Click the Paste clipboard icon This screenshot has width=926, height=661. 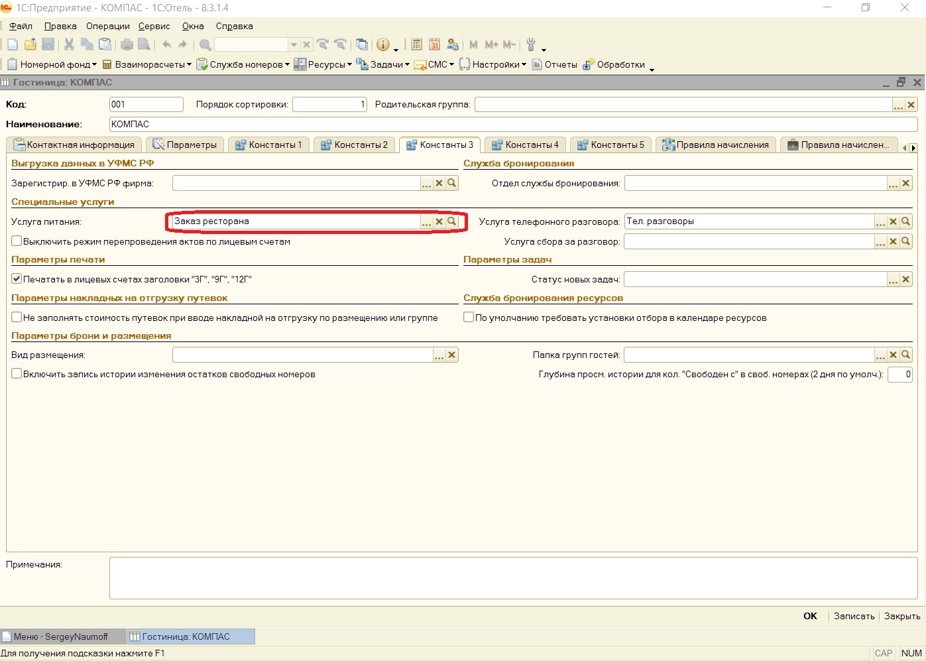105,44
